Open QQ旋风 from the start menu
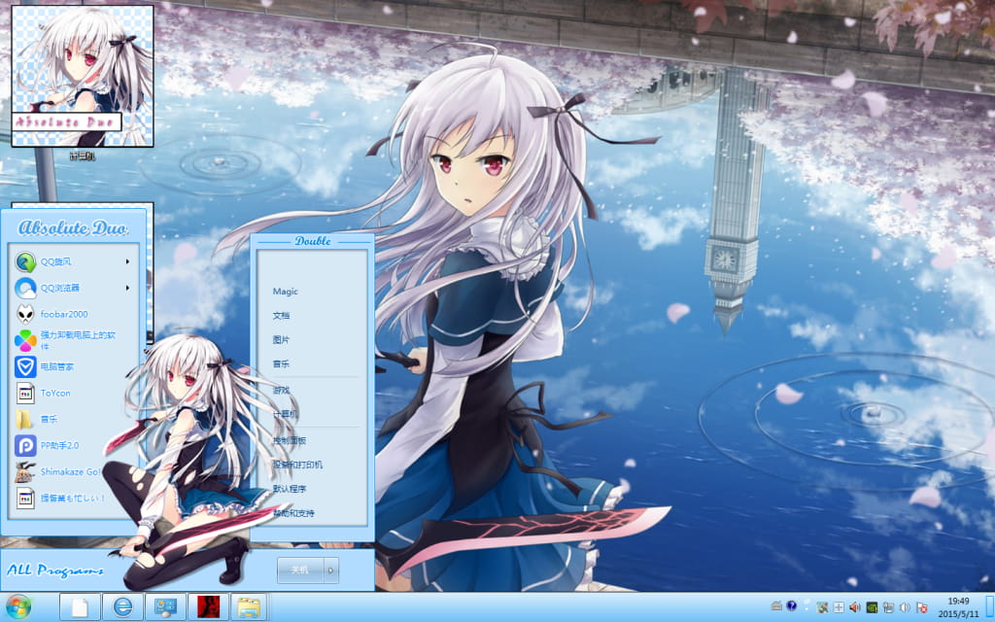The width and height of the screenshot is (995, 622). pyautogui.click(x=58, y=261)
